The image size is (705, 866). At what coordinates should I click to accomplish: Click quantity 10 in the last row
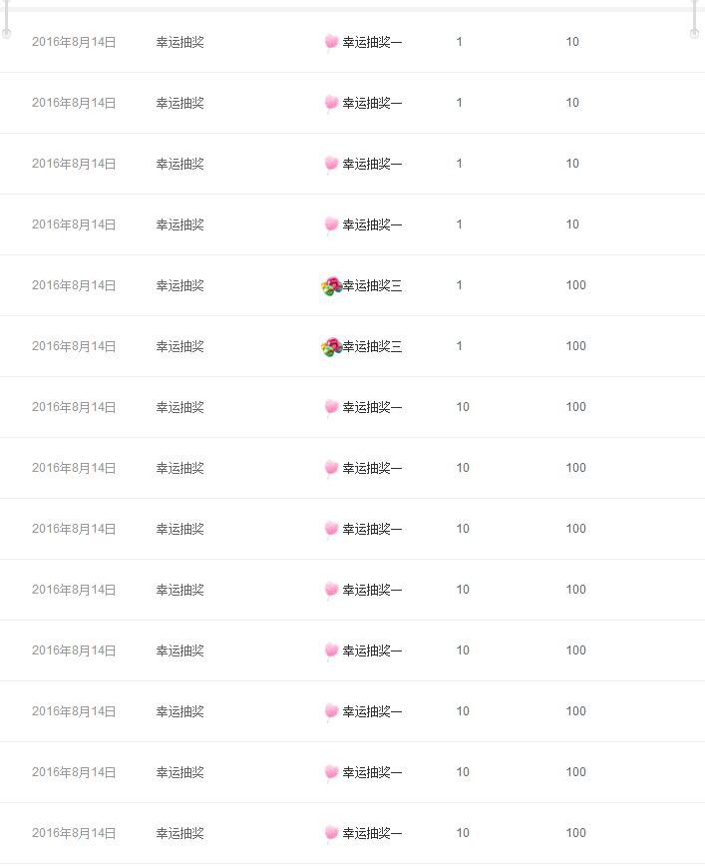(x=463, y=832)
